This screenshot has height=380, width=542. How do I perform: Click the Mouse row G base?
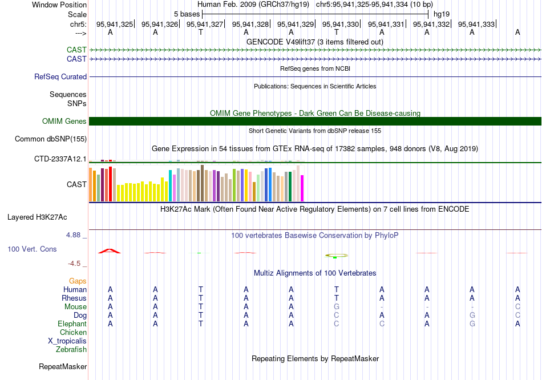pos(337,307)
